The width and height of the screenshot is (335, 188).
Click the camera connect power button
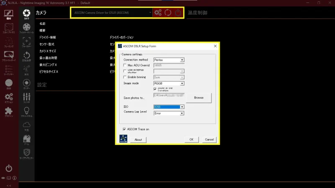[178, 13]
